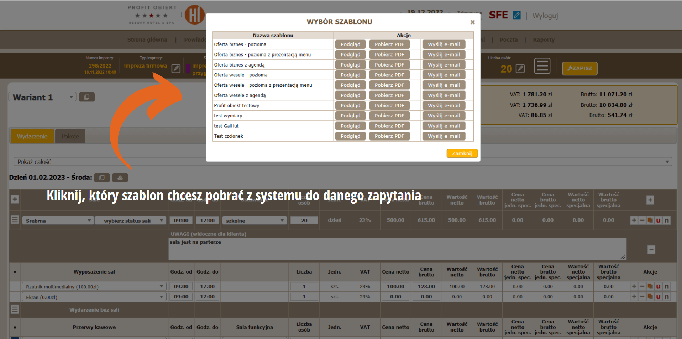Click the copy icon next to Wariant 1
Image resolution: width=682 pixels, height=339 pixels.
[x=86, y=97]
